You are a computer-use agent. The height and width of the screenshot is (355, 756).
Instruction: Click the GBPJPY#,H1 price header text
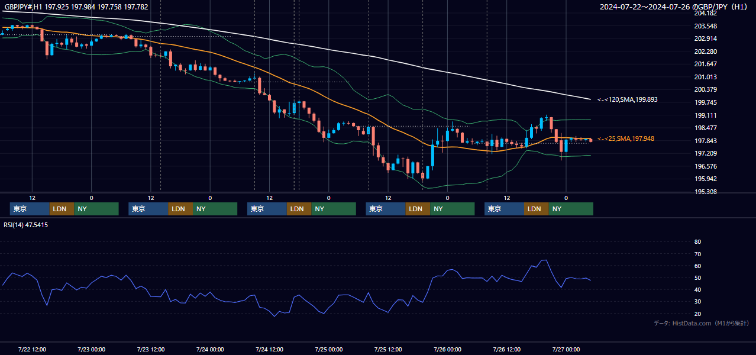(76, 7)
